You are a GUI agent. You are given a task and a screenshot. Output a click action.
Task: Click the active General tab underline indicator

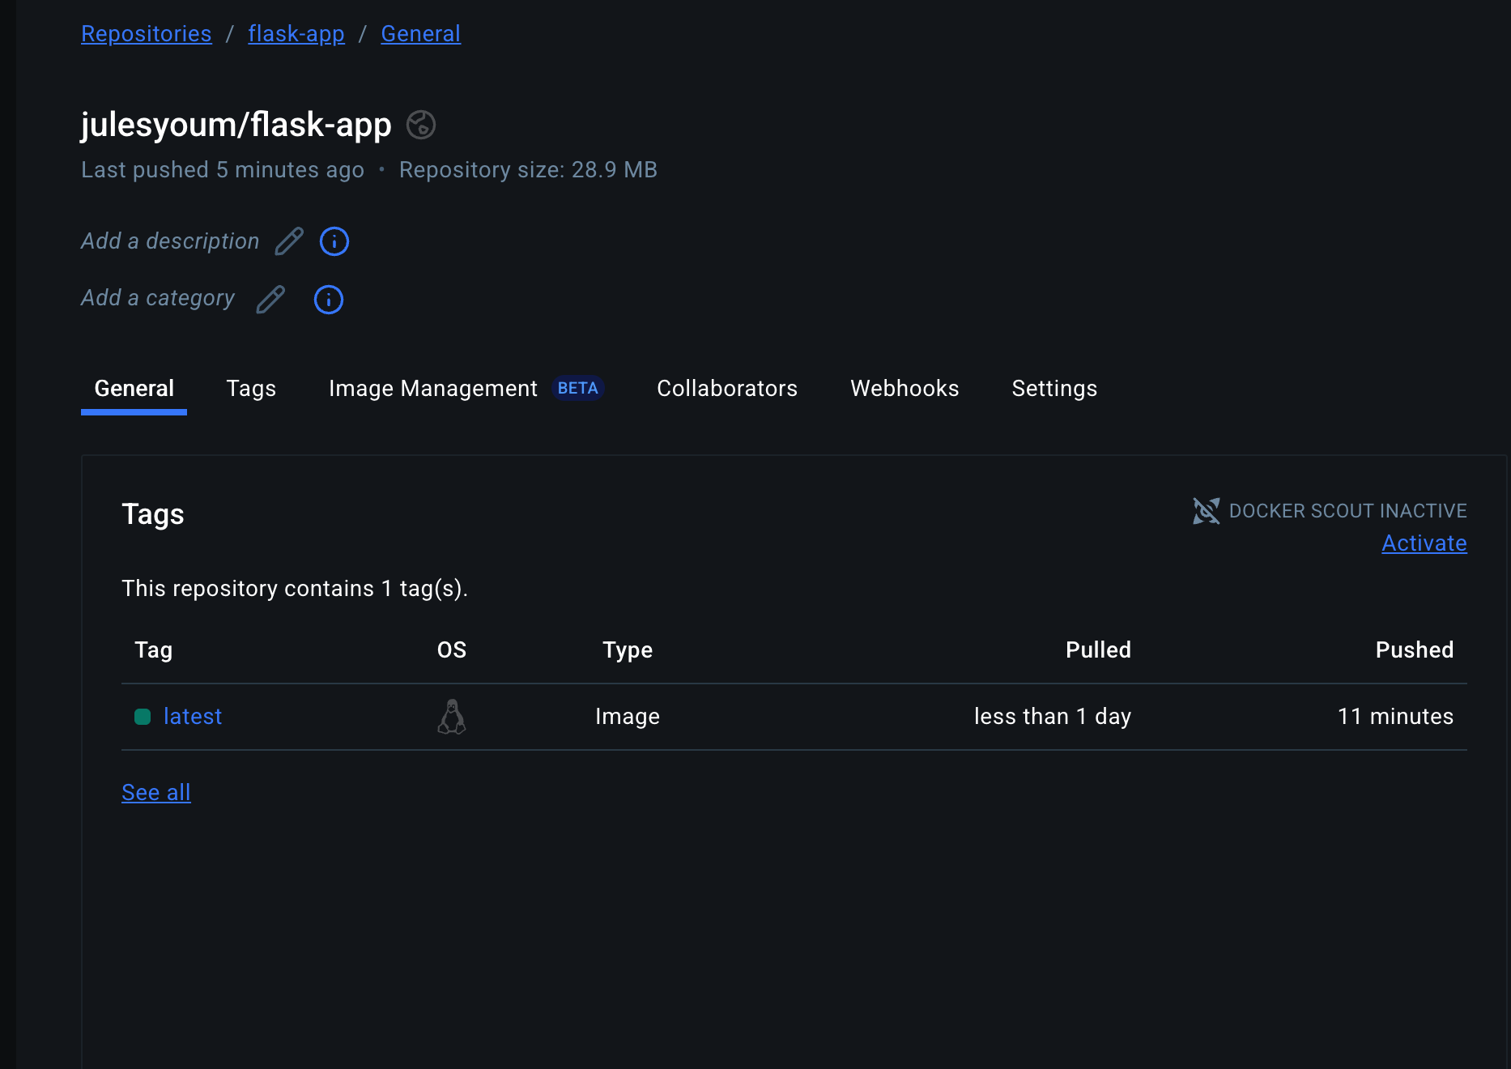click(x=134, y=413)
